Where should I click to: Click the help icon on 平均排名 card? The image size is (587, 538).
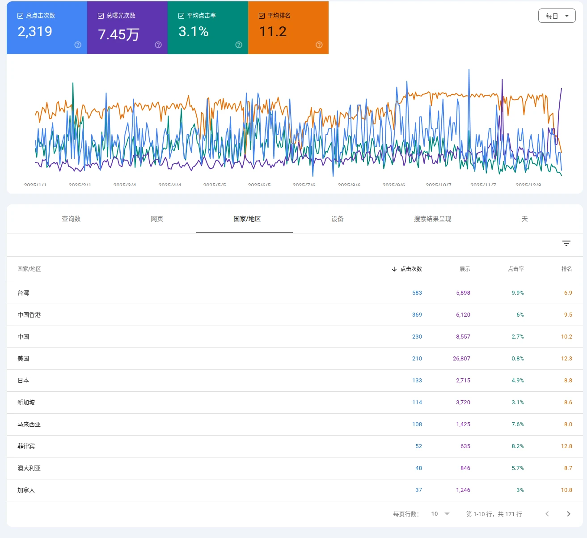click(319, 45)
